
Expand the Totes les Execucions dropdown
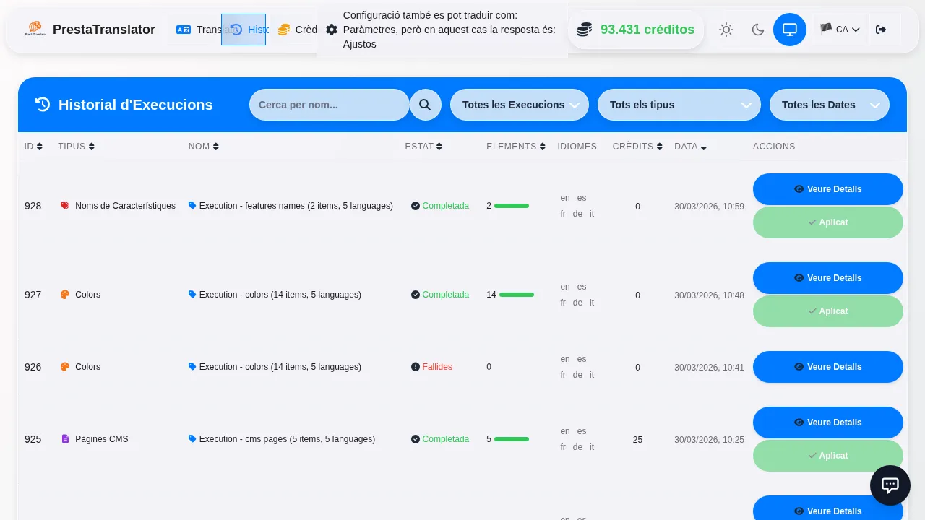point(519,105)
